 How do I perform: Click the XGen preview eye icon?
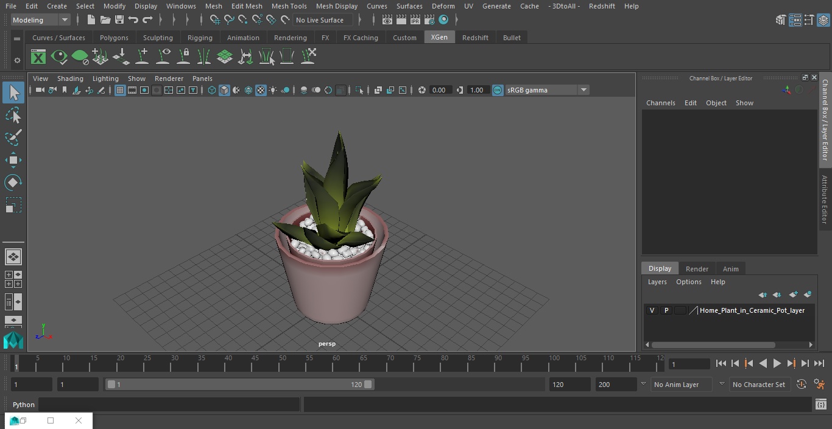[x=59, y=57]
